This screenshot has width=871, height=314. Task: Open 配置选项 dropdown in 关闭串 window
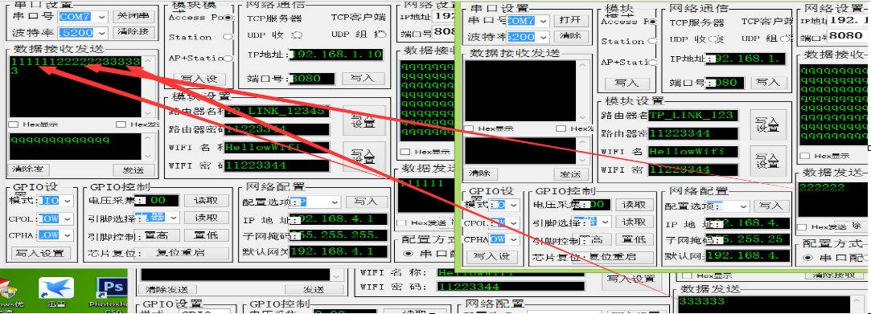(315, 202)
